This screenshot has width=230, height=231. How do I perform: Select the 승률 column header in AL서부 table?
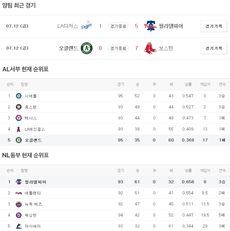[x=188, y=84]
